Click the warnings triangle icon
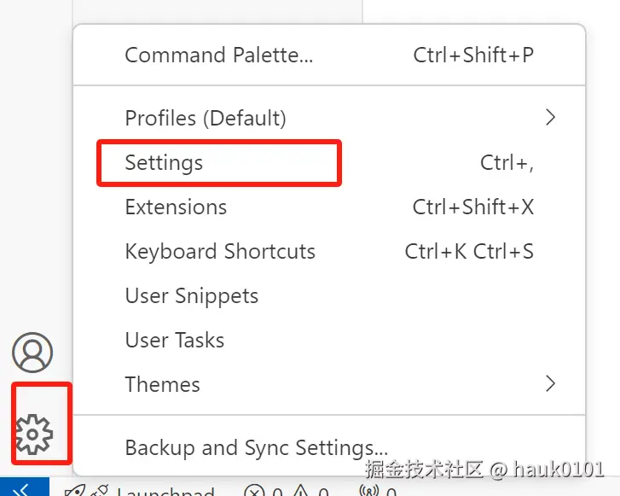The height and width of the screenshot is (496, 620). (301, 492)
